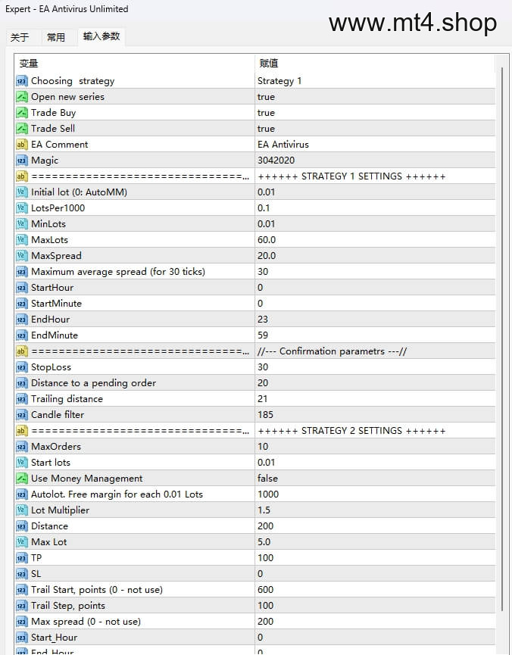Click the Maximum average spread row icon

(22, 272)
